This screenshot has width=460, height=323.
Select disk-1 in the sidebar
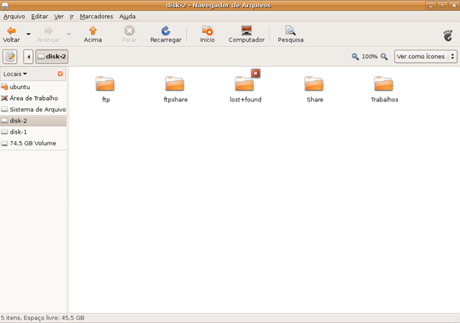click(x=33, y=132)
